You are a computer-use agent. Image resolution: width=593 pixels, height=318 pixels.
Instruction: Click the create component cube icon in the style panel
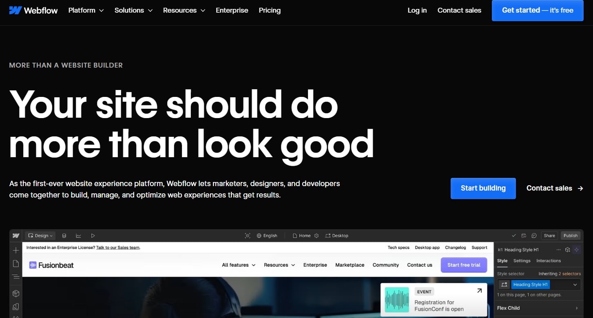pyautogui.click(x=567, y=250)
